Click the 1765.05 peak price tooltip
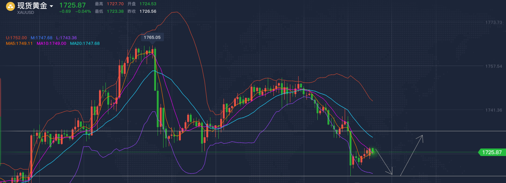 click(152, 37)
